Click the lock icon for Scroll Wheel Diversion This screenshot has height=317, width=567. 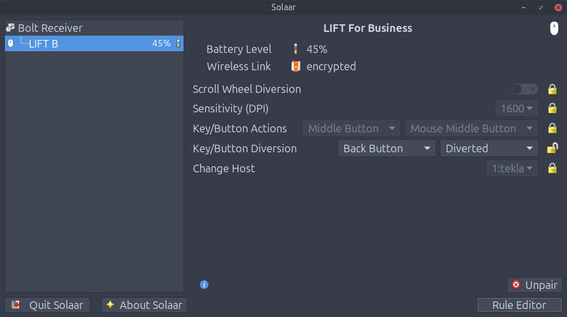tap(552, 89)
